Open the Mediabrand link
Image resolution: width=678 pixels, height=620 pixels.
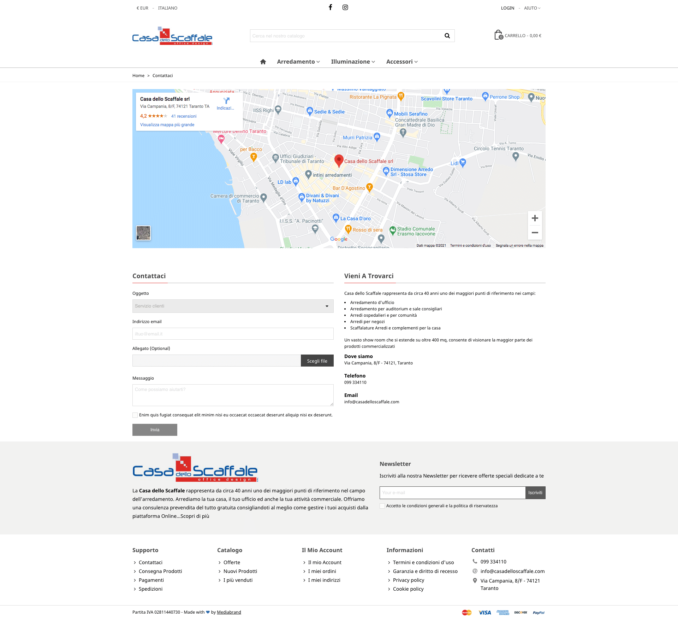pyautogui.click(x=229, y=612)
